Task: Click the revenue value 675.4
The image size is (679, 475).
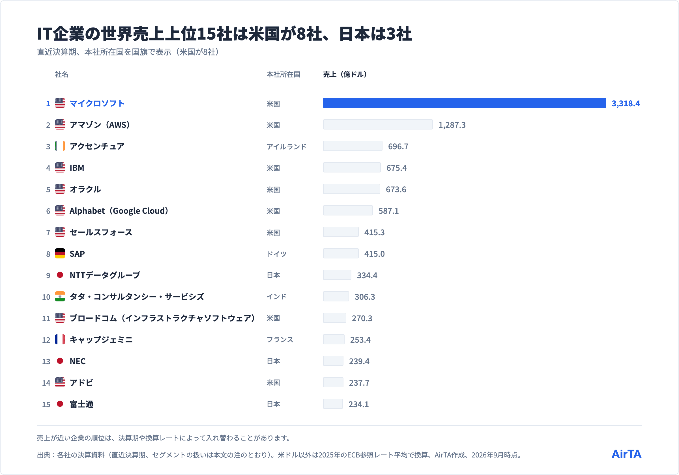Action: (x=396, y=168)
